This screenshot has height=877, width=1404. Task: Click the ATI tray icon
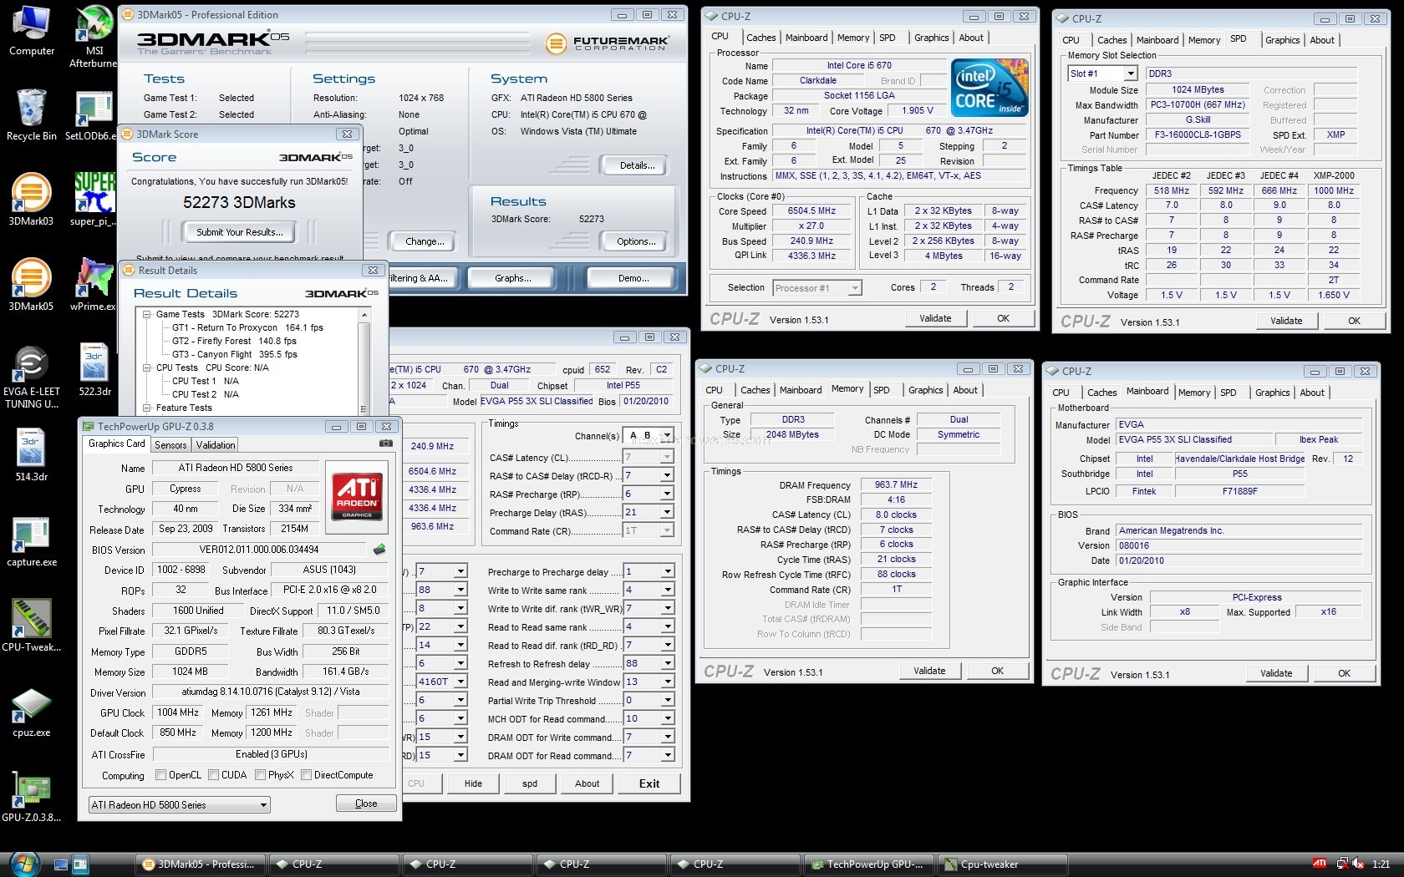tap(1319, 864)
